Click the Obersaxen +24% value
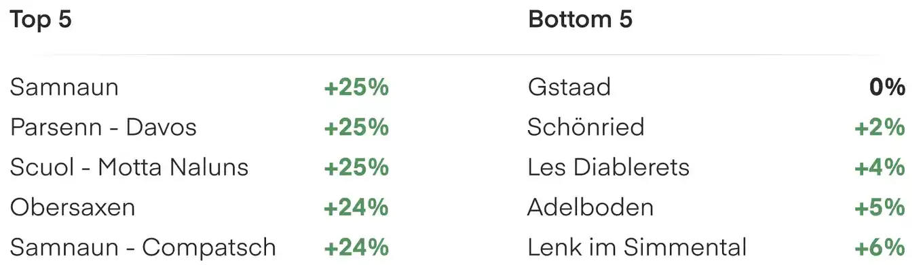This screenshot has width=923, height=265. 356,207
